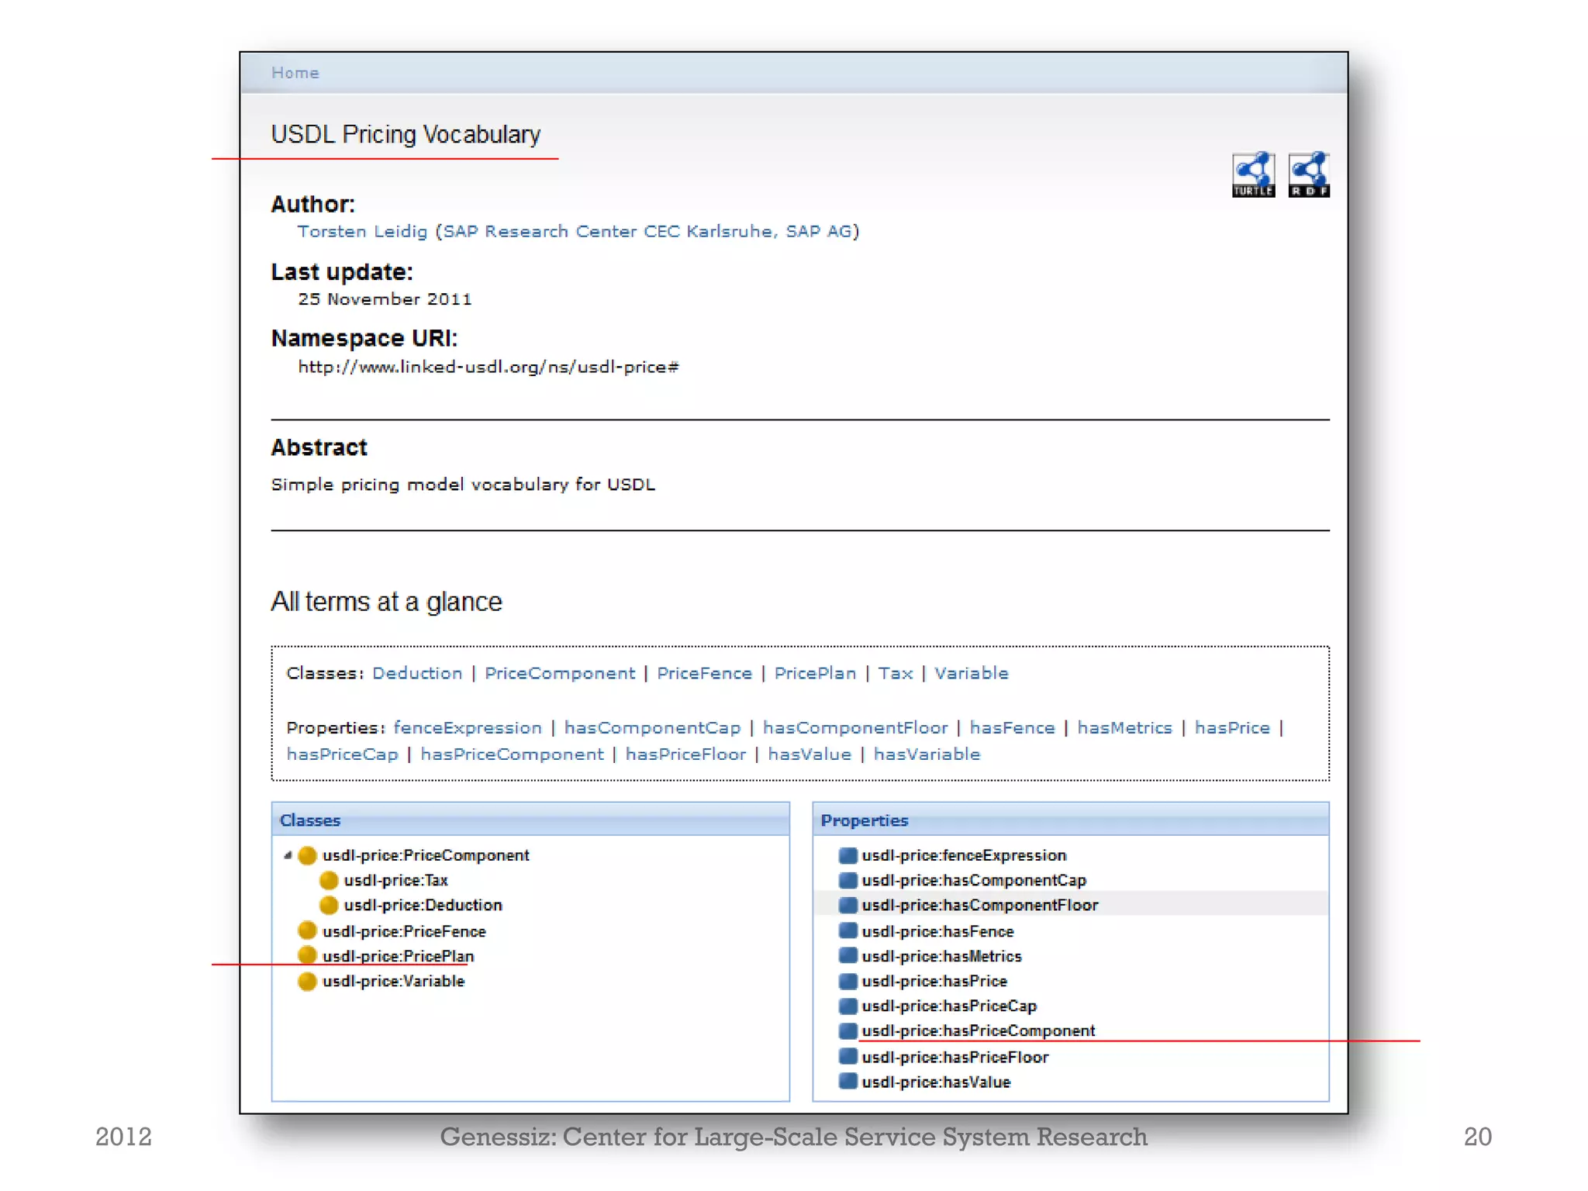The height and width of the screenshot is (1191, 1588).
Task: Click the Variable class circle icon
Action: (x=308, y=981)
